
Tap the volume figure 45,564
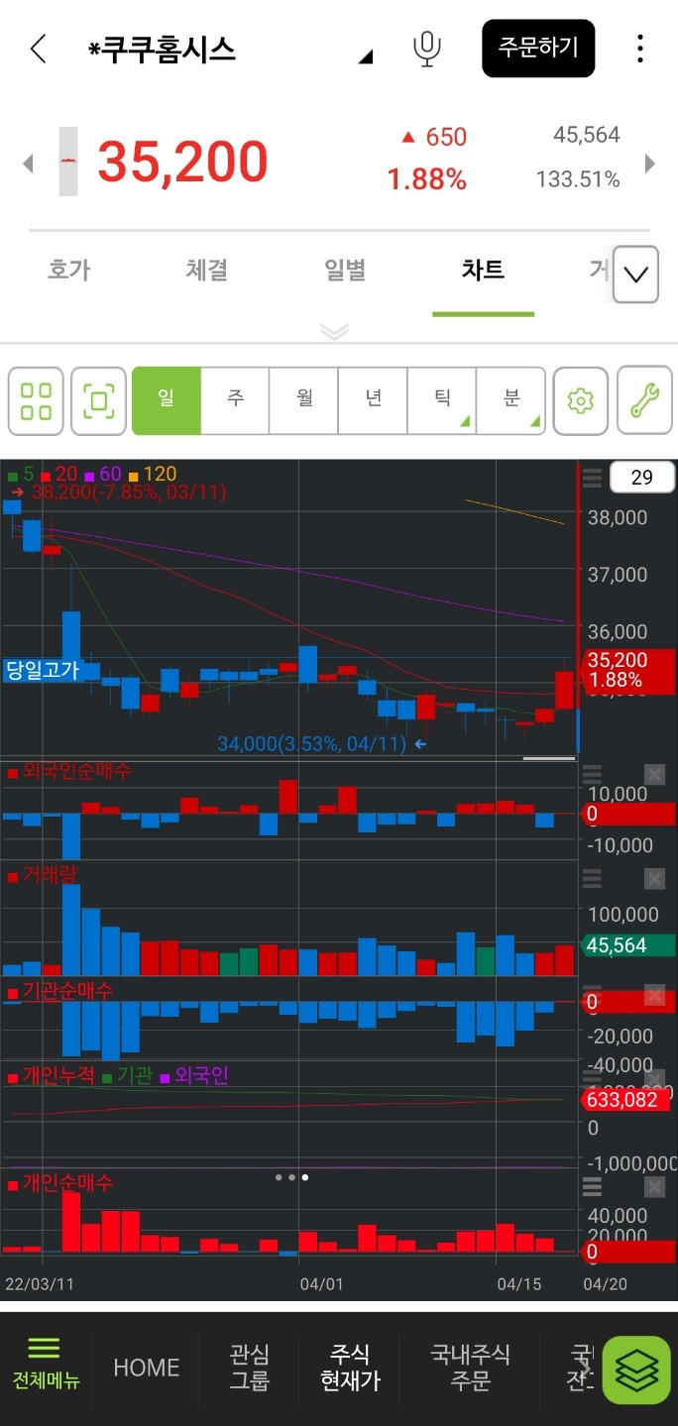click(x=587, y=135)
